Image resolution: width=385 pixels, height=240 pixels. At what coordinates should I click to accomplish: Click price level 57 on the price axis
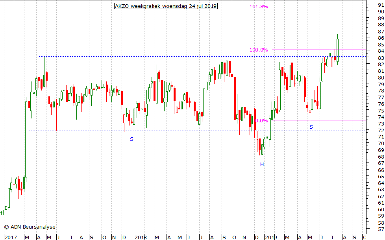(381, 229)
